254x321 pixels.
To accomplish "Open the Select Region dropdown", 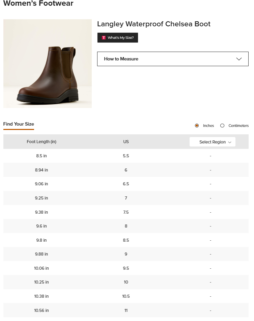I will pyautogui.click(x=213, y=142).
